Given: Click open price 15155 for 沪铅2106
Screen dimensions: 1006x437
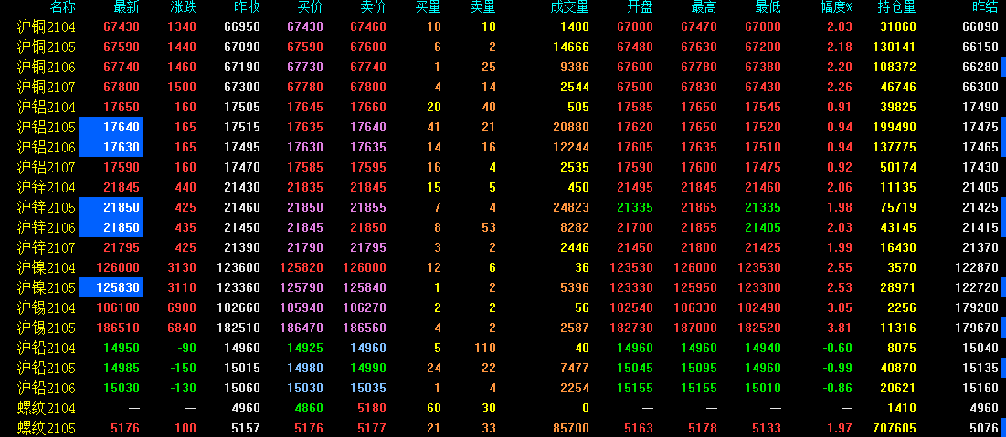Looking at the screenshot, I should pos(635,389).
